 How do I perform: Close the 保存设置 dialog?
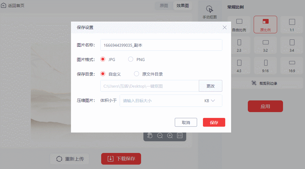pos(225,27)
